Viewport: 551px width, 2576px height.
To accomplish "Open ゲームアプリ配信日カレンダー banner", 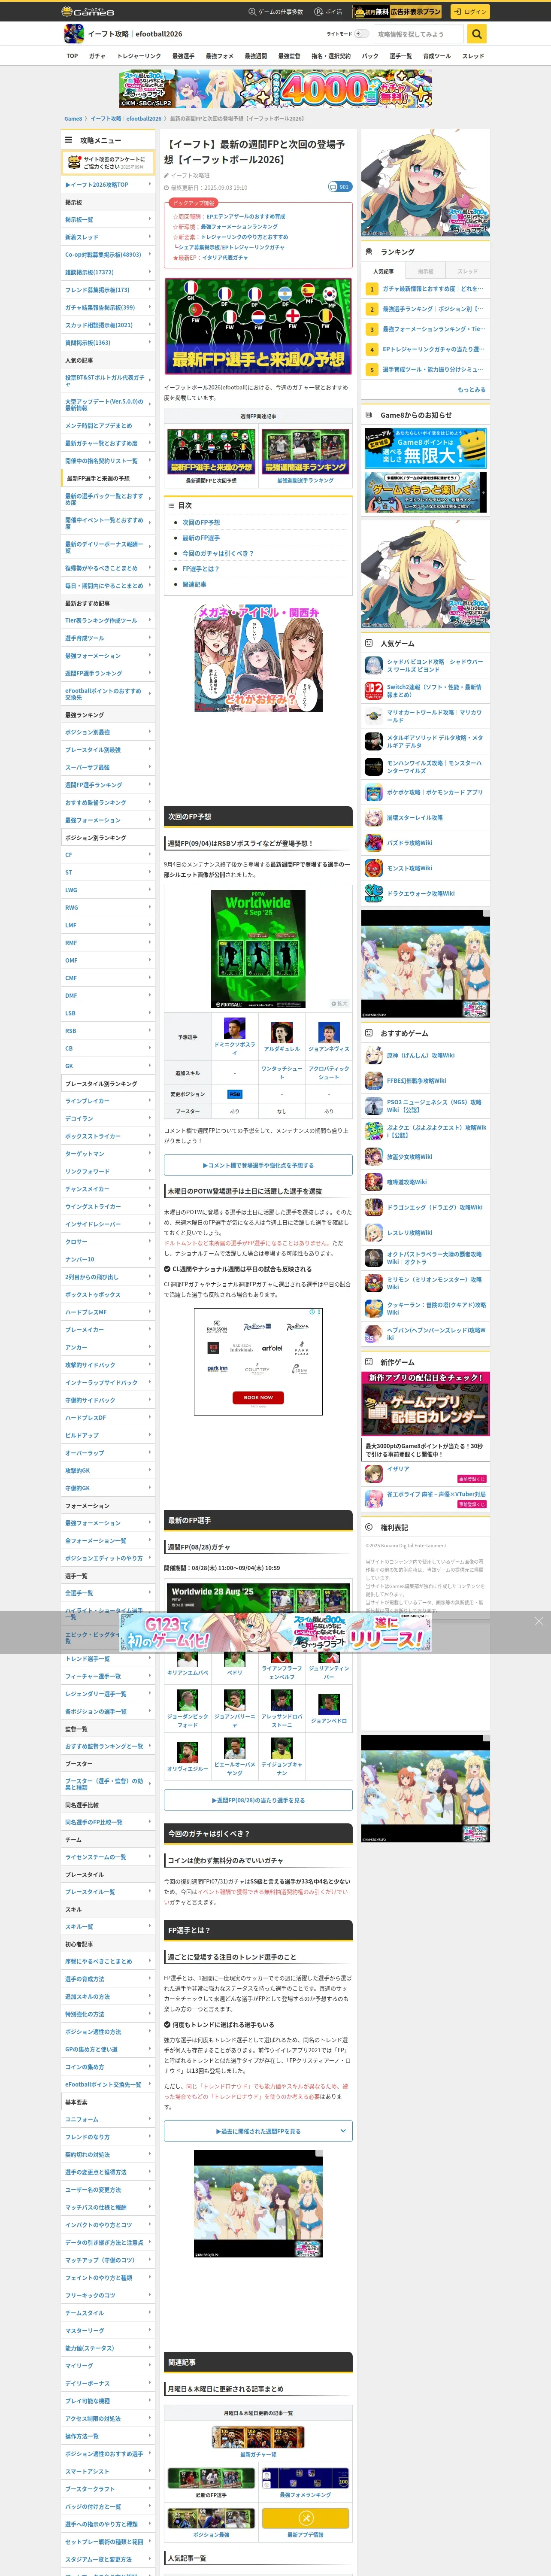I will [x=426, y=1403].
